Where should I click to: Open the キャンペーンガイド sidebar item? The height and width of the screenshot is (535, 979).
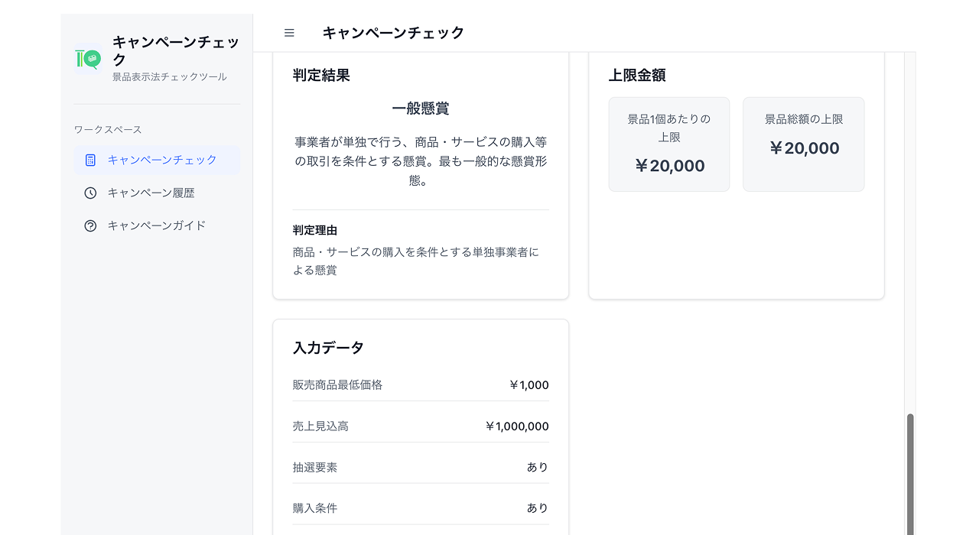point(157,225)
